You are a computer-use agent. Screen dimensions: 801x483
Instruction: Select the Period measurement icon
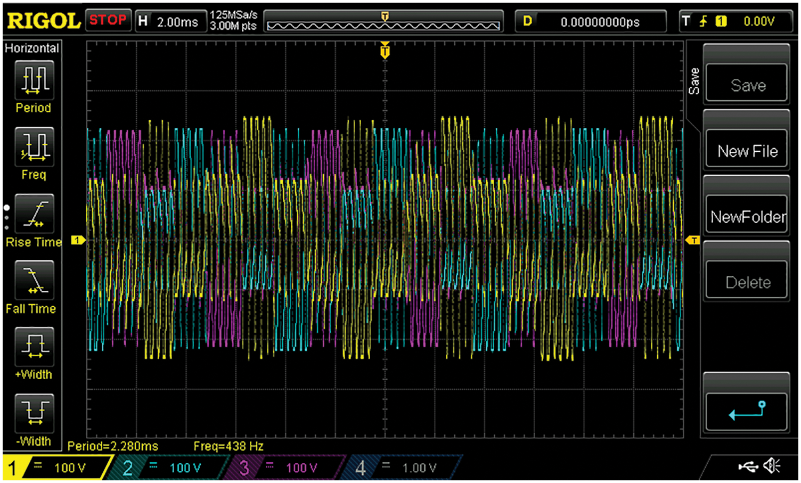(34, 80)
